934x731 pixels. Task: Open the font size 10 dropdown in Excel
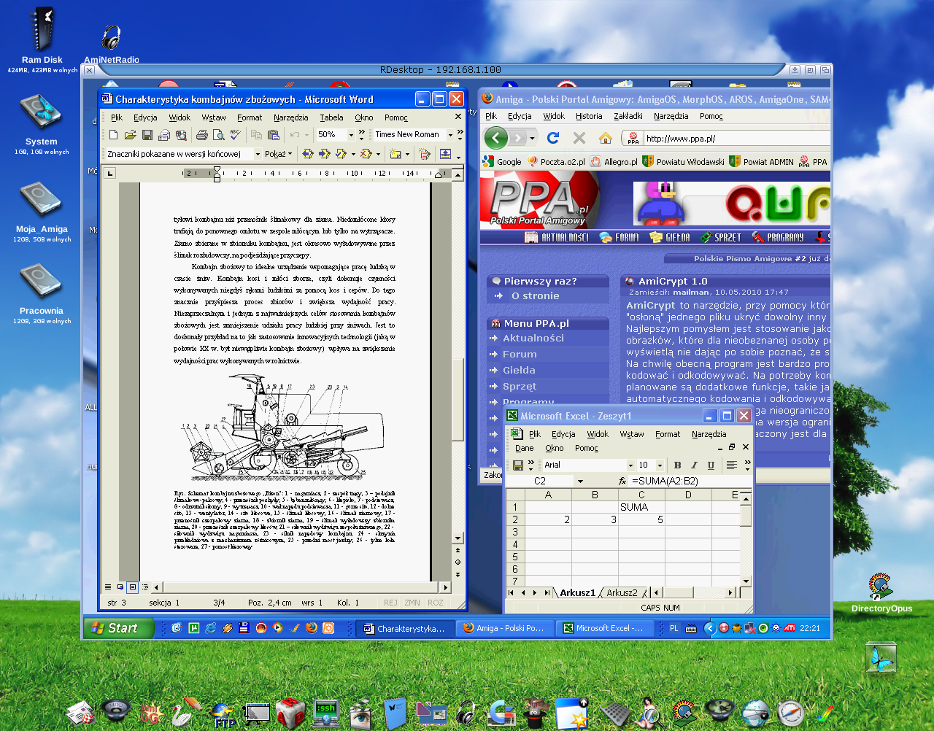pos(660,465)
